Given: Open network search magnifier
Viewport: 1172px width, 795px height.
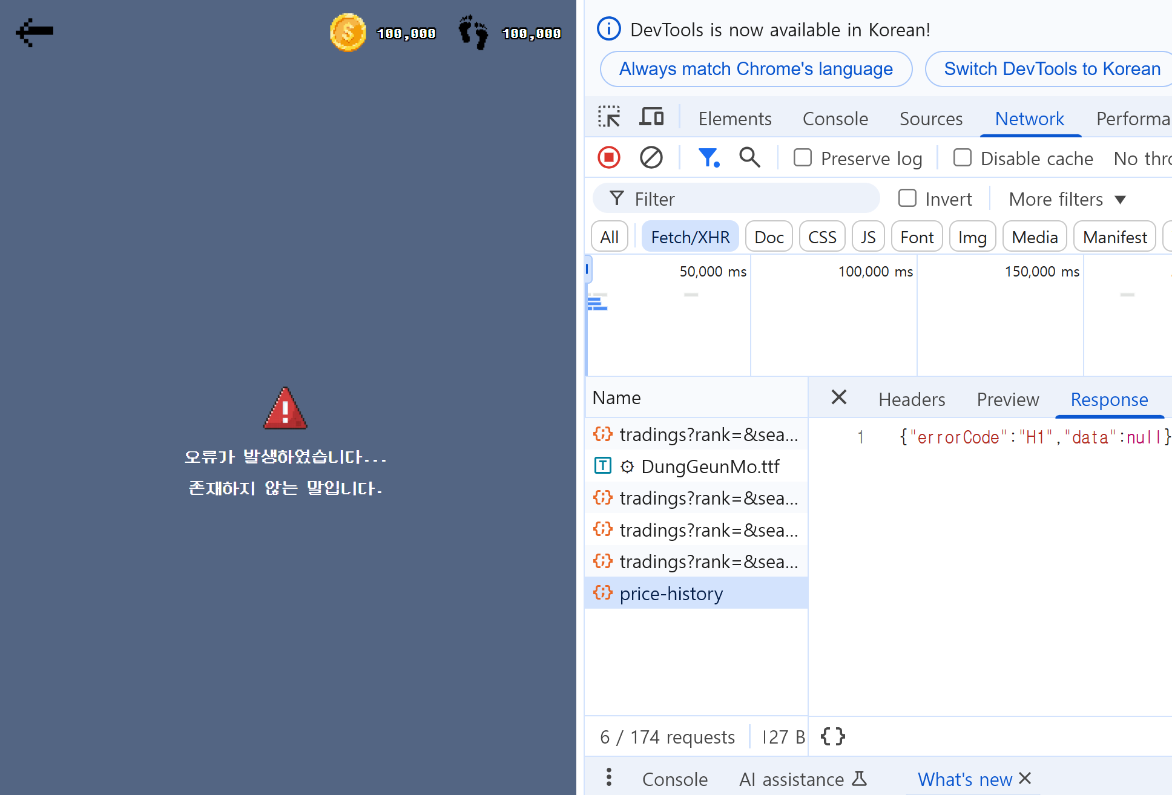Looking at the screenshot, I should pyautogui.click(x=749, y=158).
